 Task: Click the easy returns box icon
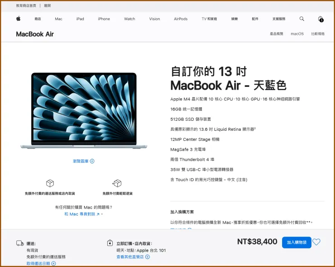point(117,183)
